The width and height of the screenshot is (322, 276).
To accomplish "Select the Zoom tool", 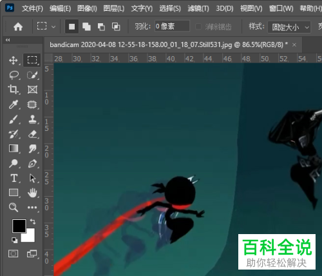I will click(x=14, y=208).
